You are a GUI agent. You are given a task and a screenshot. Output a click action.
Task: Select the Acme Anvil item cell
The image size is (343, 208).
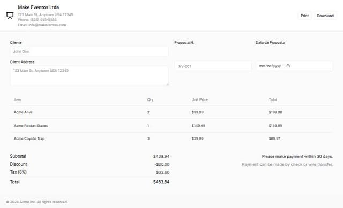coord(23,112)
